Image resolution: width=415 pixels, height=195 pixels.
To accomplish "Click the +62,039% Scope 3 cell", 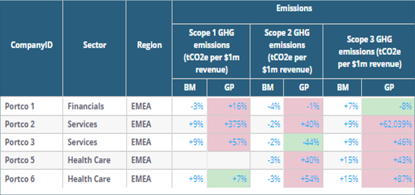I will [388, 124].
